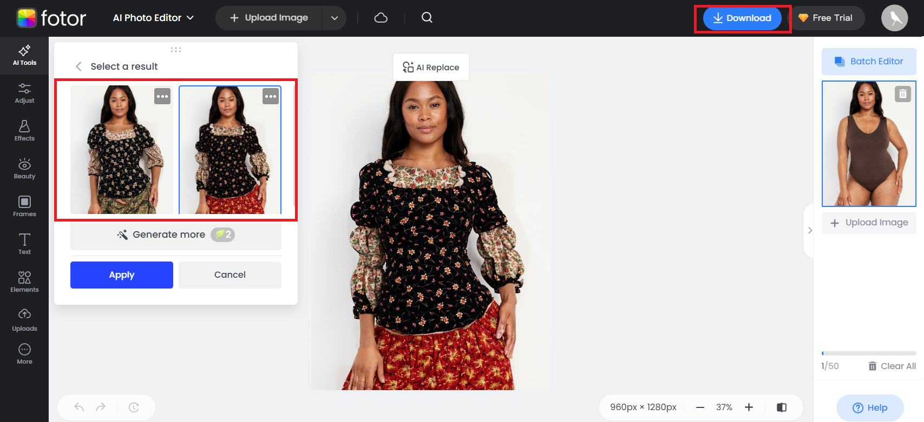
Task: Click the fotor logo
Action: pos(51,18)
